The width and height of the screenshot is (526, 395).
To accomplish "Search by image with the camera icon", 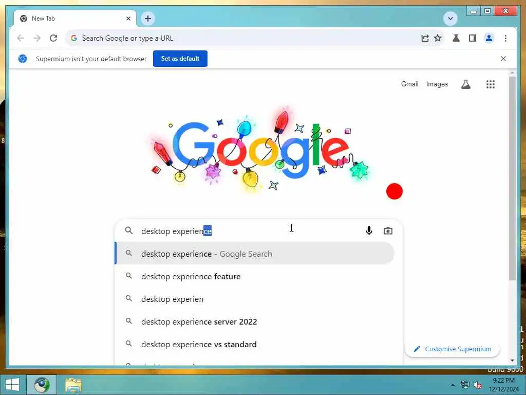I will (x=388, y=231).
